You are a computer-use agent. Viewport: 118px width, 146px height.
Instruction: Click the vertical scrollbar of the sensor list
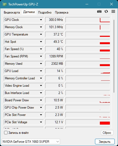click(114, 56)
